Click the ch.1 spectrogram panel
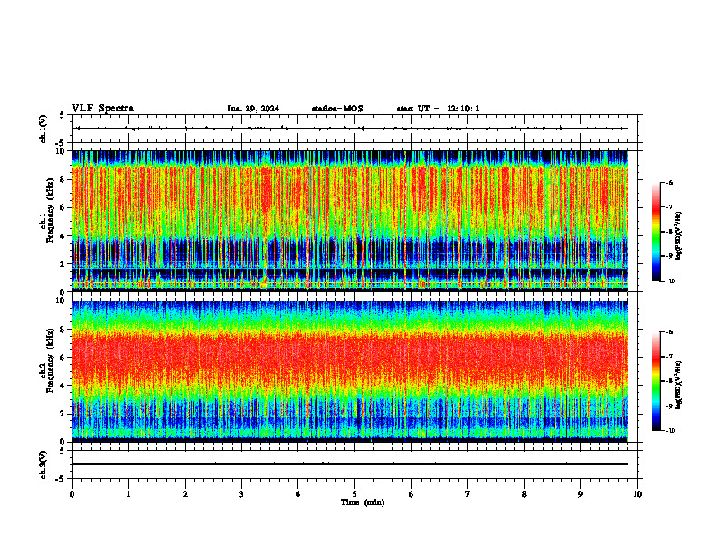This screenshot has height=554, width=718. coord(349,221)
